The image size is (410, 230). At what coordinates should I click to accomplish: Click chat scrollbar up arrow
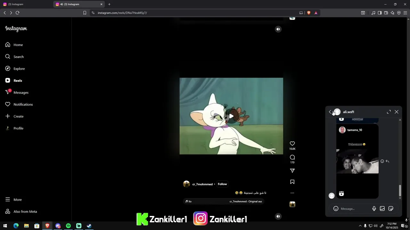400,120
